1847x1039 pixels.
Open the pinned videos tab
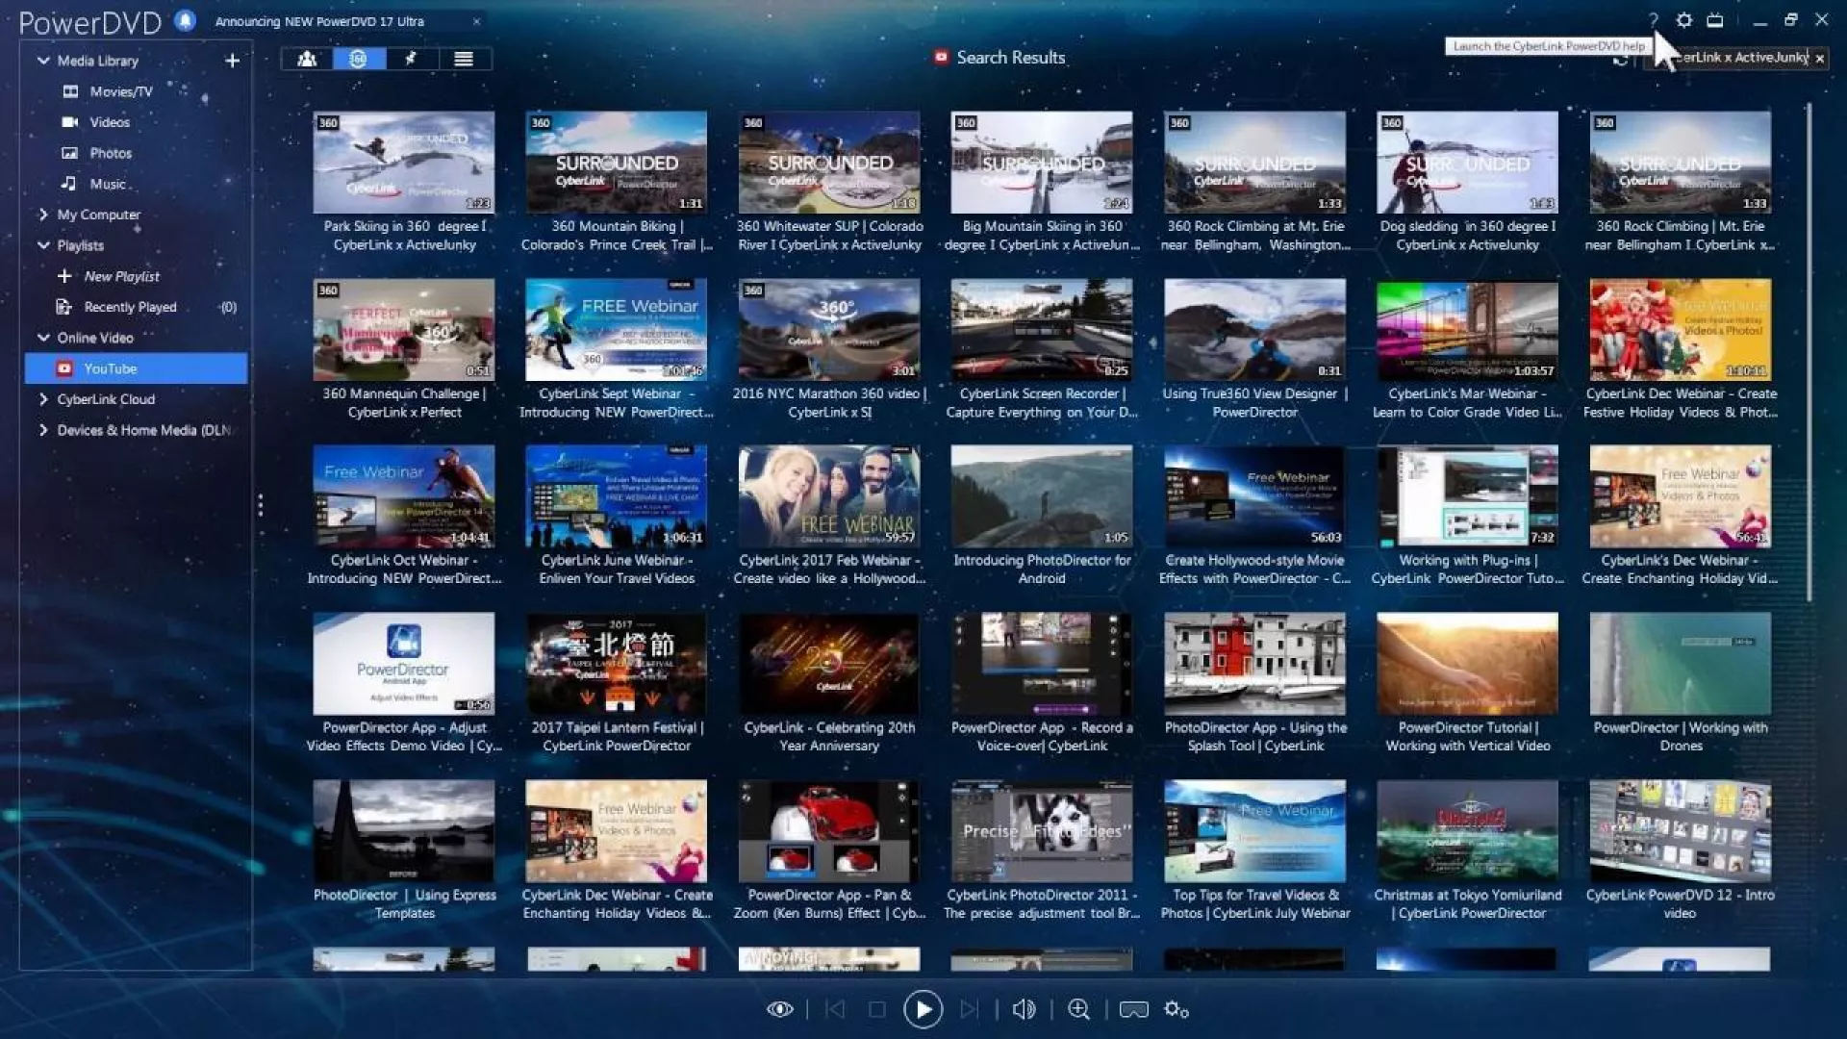point(411,59)
